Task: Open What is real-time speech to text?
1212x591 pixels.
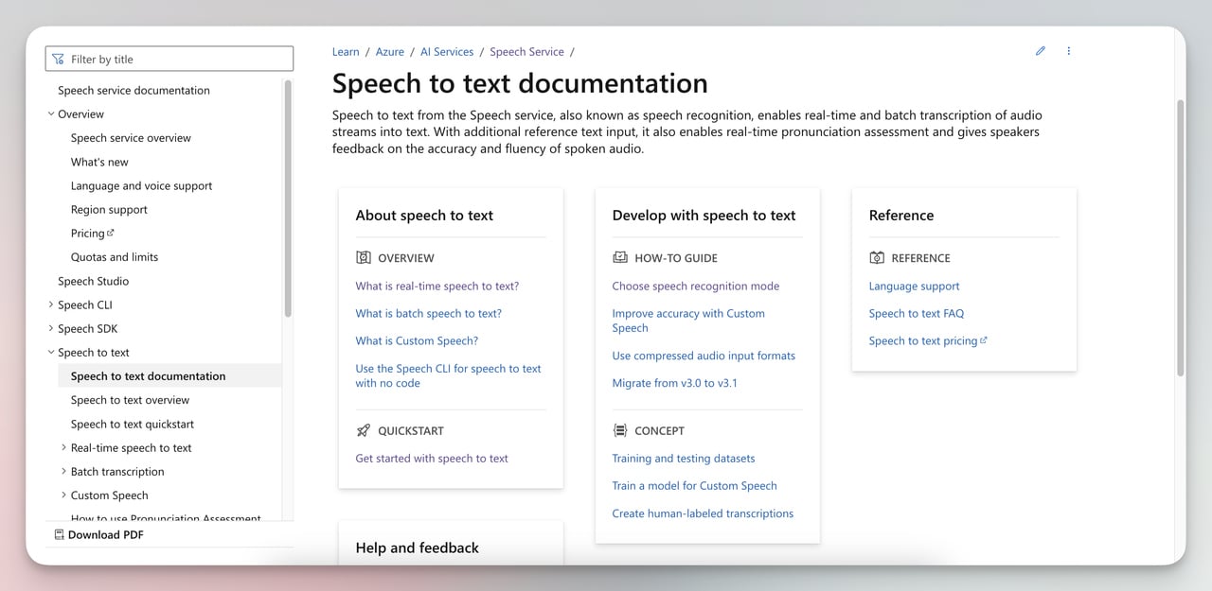Action: [437, 287]
